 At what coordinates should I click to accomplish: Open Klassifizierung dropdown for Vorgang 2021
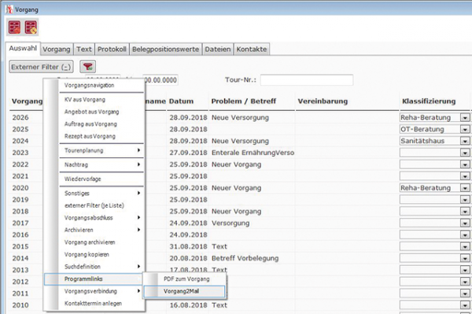465,176
